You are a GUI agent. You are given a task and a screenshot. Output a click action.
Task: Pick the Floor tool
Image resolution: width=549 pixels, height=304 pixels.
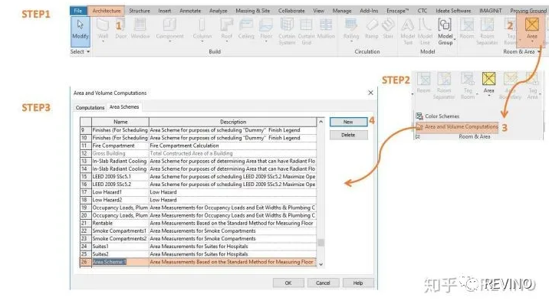point(266,29)
